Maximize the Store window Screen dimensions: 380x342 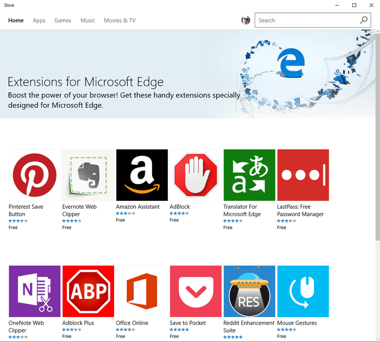click(354, 5)
